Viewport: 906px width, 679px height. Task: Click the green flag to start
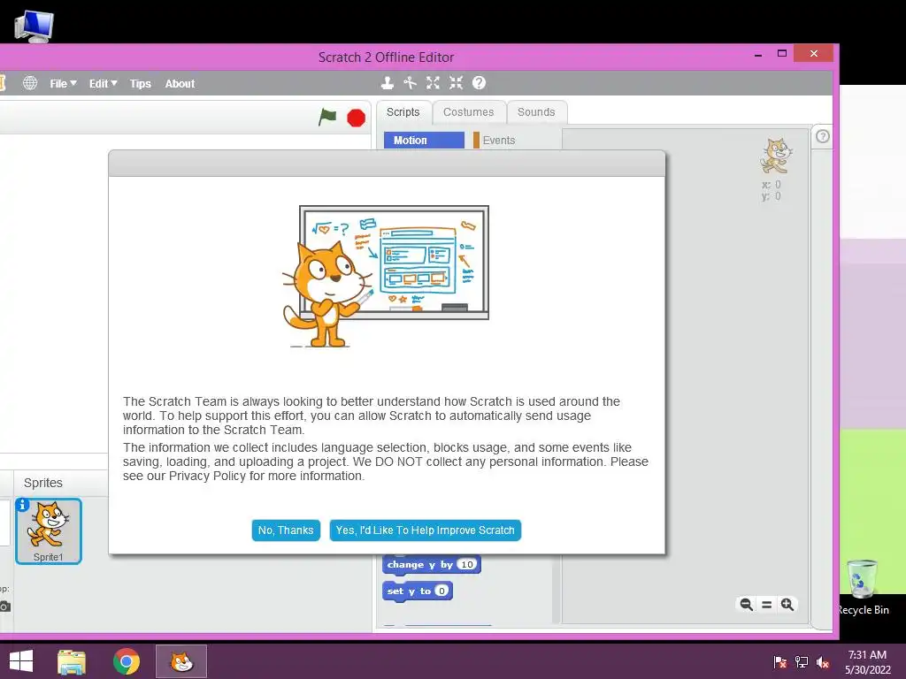point(327,118)
